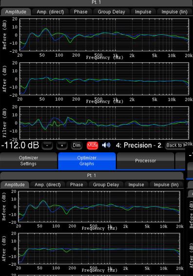The image size is (193, 276).
Task: Select upper Impulse (lin) tab
Action: pos(174,12)
